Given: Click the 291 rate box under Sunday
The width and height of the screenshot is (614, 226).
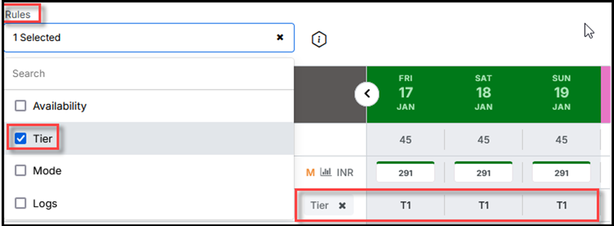Looking at the screenshot, I should pyautogui.click(x=561, y=173).
